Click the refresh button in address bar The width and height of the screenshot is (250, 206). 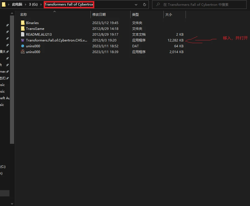pos(144,4)
